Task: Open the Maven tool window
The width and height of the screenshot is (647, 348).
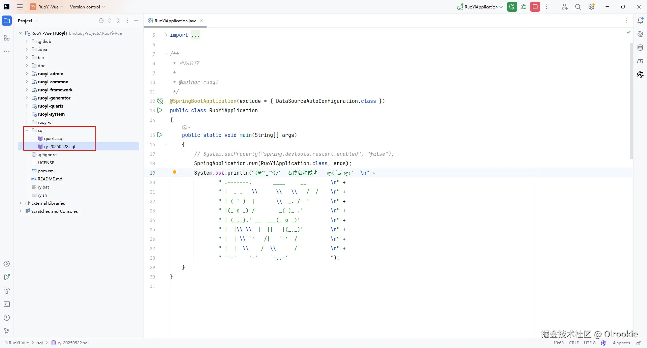Action: [x=640, y=61]
